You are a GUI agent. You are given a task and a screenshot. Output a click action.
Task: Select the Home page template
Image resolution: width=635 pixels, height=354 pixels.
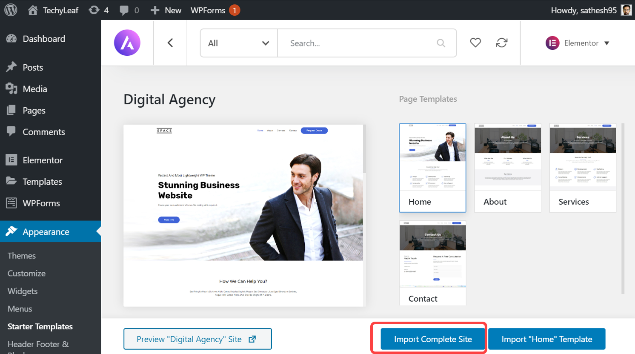[x=432, y=168]
